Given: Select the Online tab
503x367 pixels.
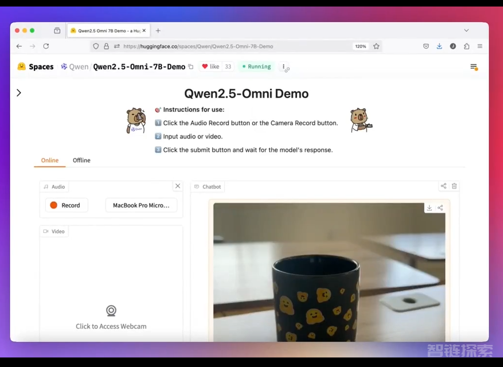Looking at the screenshot, I should point(50,160).
